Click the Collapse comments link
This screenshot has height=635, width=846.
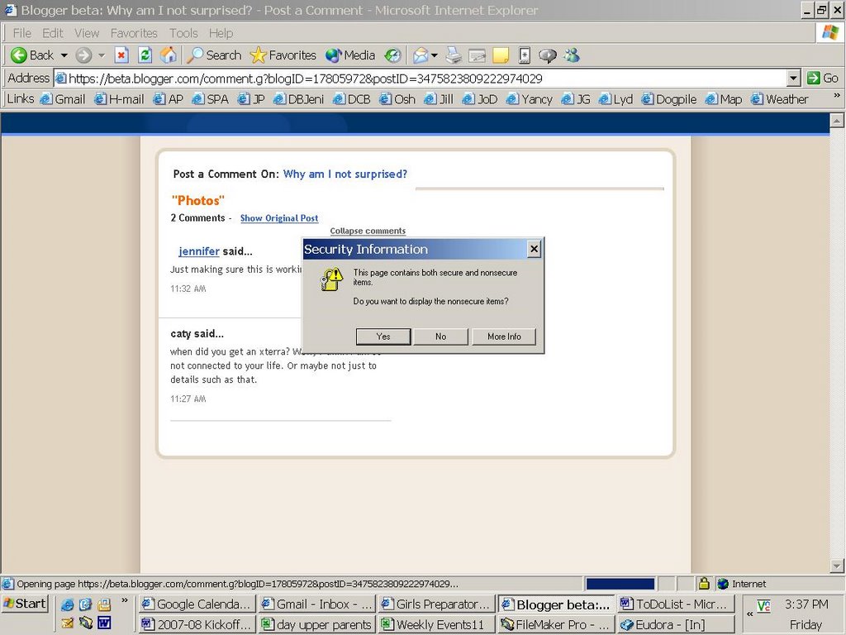[368, 232]
